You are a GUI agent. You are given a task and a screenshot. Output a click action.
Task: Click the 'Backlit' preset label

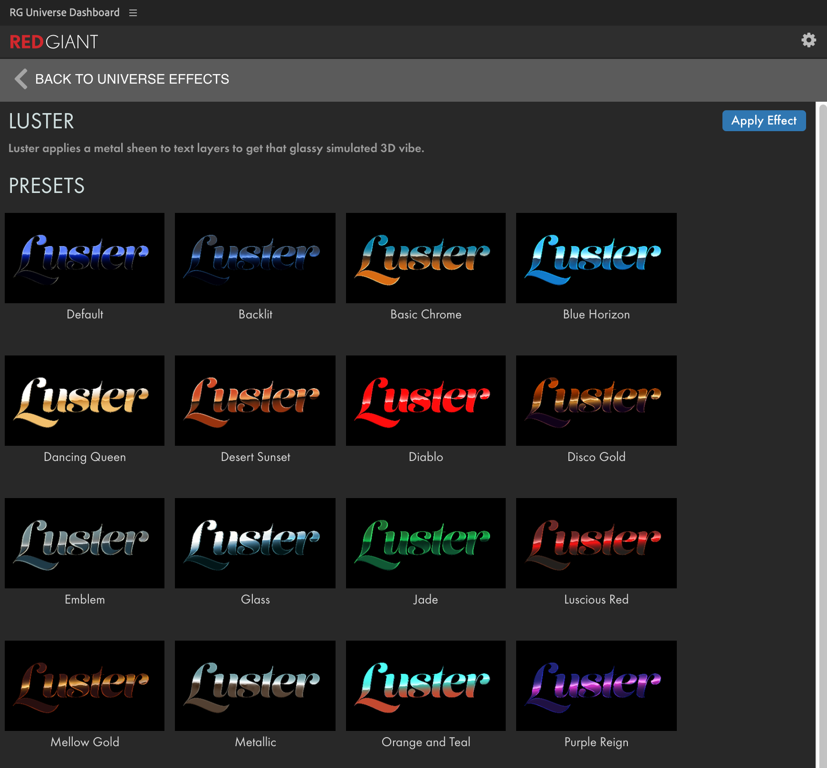point(255,314)
